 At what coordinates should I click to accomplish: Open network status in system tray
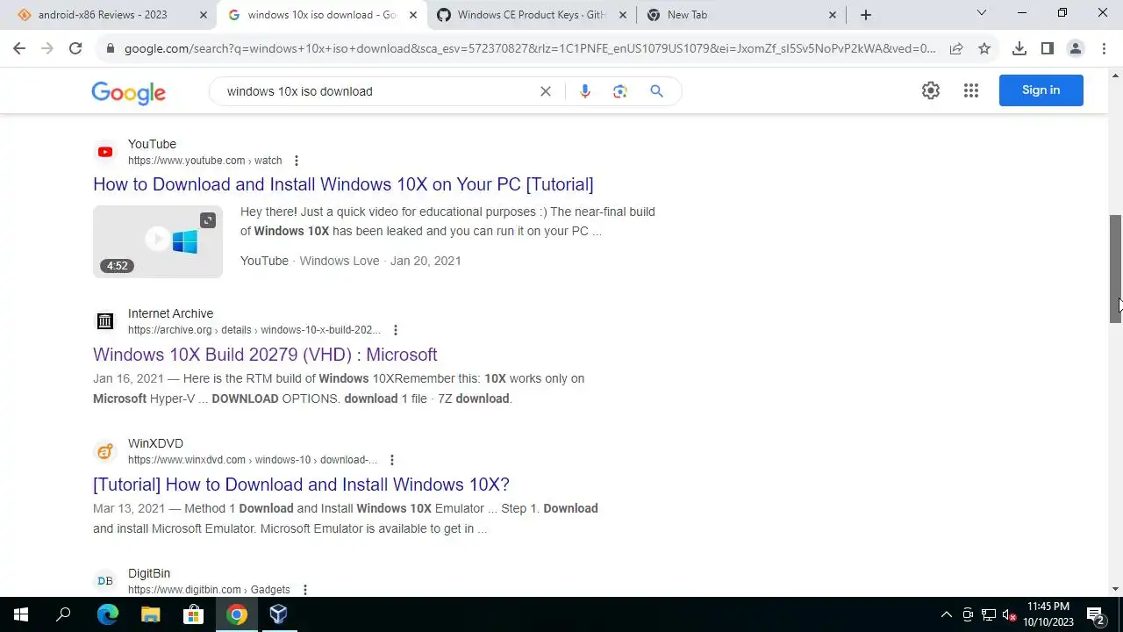(x=989, y=614)
